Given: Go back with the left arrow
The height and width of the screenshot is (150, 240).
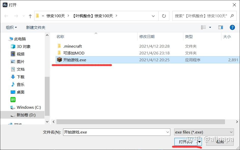Looking at the screenshot, I should (6, 16).
